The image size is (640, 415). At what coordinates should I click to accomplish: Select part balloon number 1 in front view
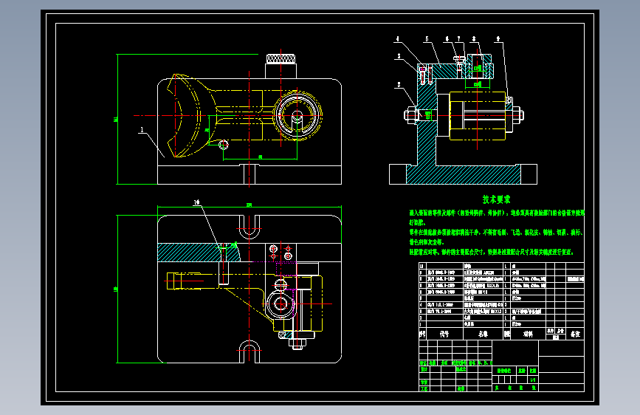142,130
